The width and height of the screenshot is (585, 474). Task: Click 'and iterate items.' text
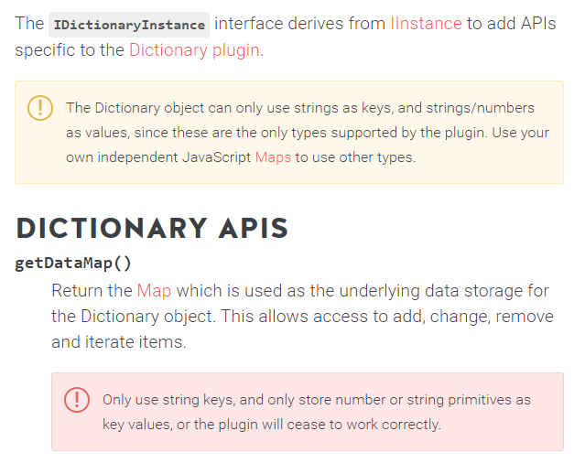pyautogui.click(x=119, y=341)
